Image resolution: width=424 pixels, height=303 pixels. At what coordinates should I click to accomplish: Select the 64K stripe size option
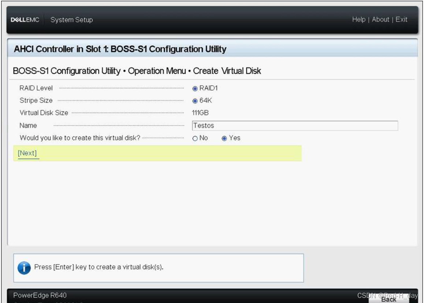pyautogui.click(x=195, y=101)
